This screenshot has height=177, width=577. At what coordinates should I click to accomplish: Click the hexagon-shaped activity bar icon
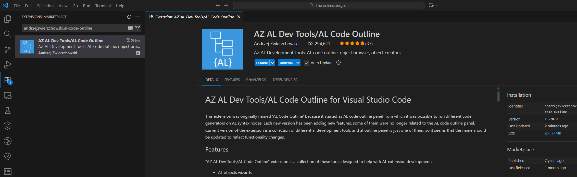point(8,126)
